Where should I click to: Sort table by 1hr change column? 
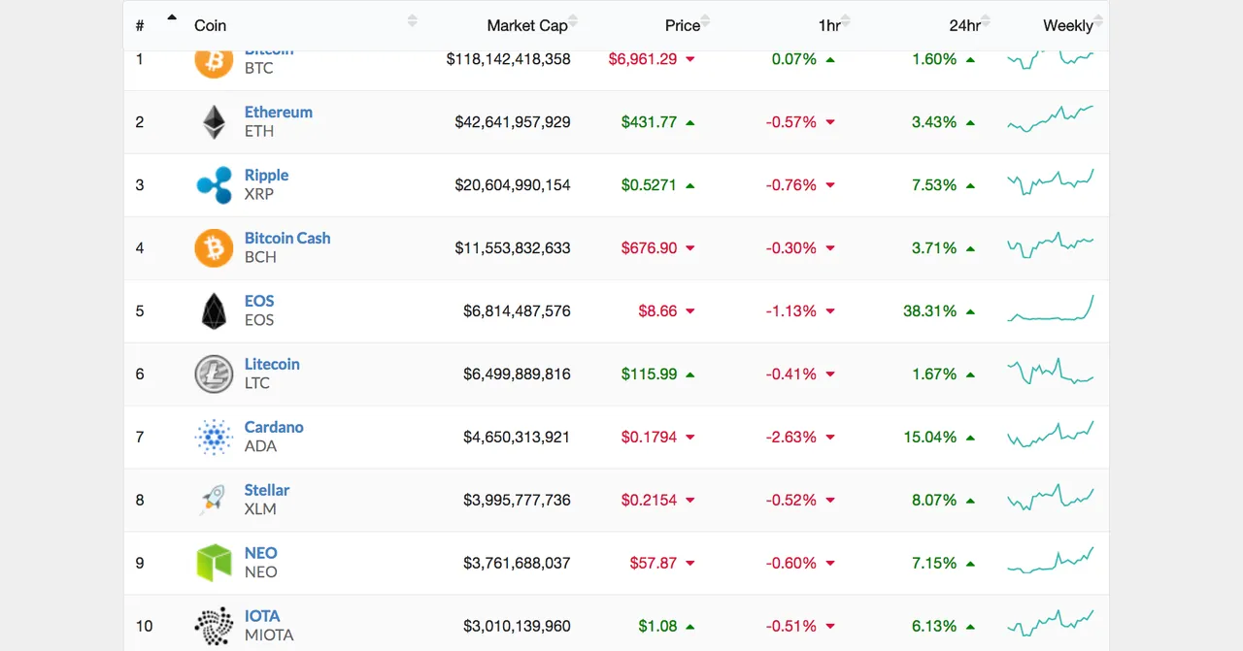[830, 25]
